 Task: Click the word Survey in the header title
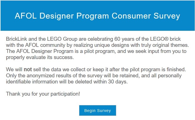167,16
